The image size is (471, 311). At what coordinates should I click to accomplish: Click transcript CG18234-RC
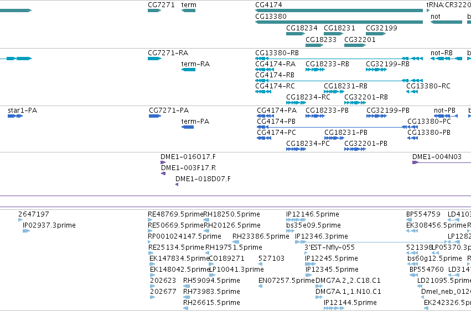[308, 97]
